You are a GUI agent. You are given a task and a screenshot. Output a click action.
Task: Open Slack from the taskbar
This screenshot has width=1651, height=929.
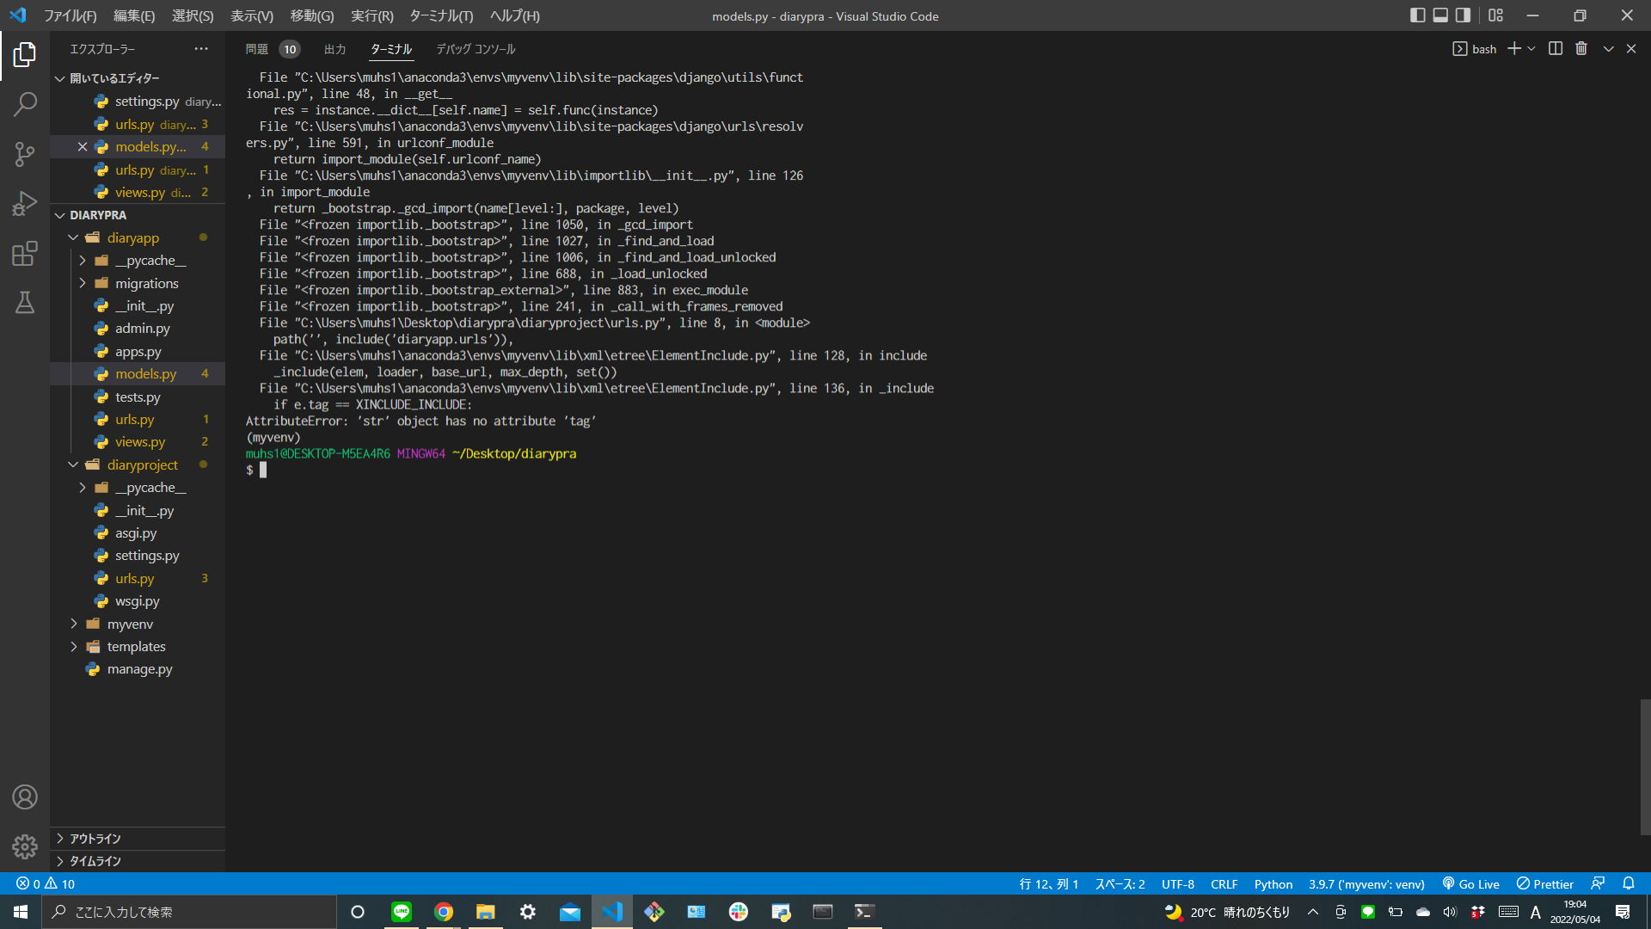click(739, 912)
